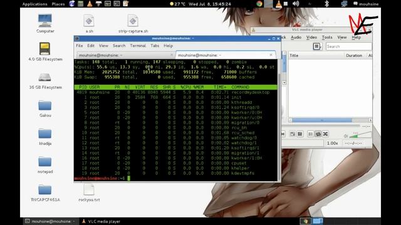Open VLC Audio menu

(x=296, y=37)
